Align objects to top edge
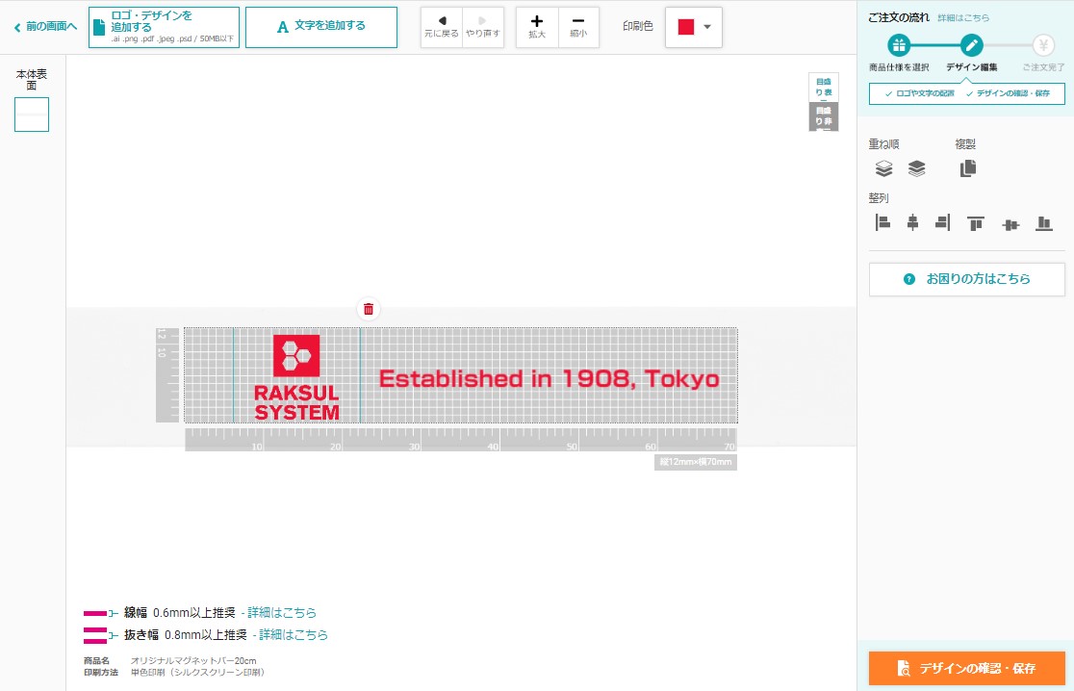1074x691 pixels. pyautogui.click(x=976, y=223)
